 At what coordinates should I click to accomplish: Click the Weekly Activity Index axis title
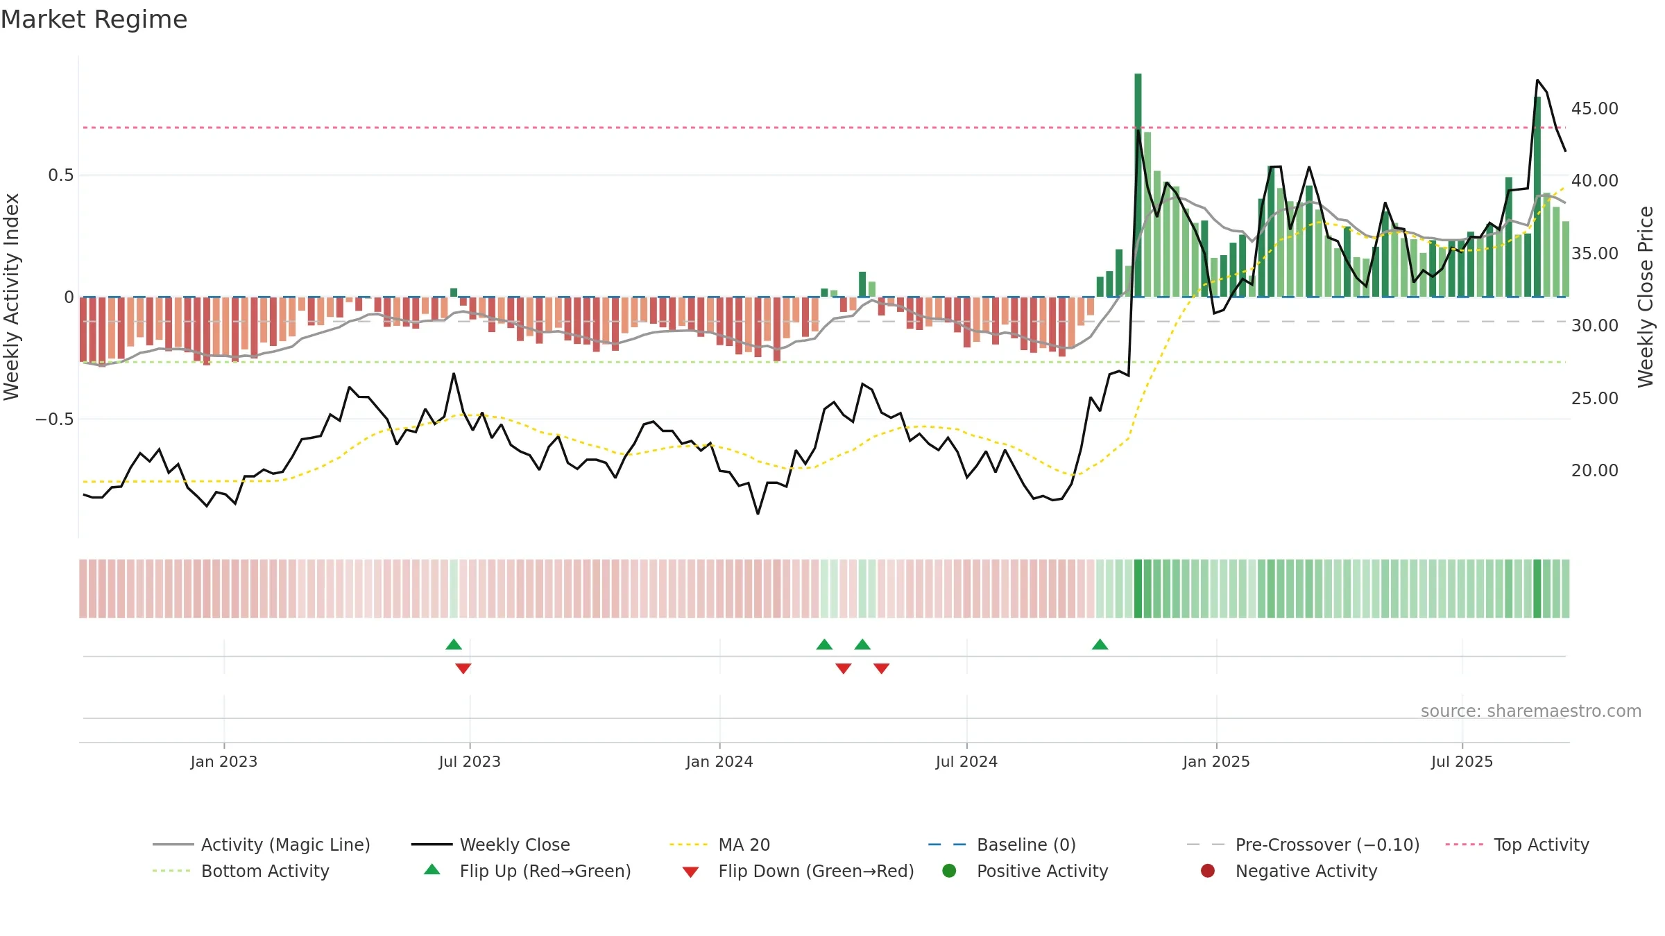(x=12, y=297)
